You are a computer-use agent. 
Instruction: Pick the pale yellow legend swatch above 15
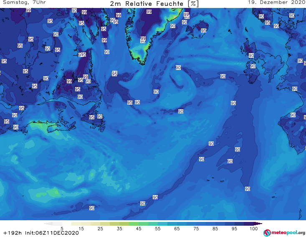(x=76, y=224)
